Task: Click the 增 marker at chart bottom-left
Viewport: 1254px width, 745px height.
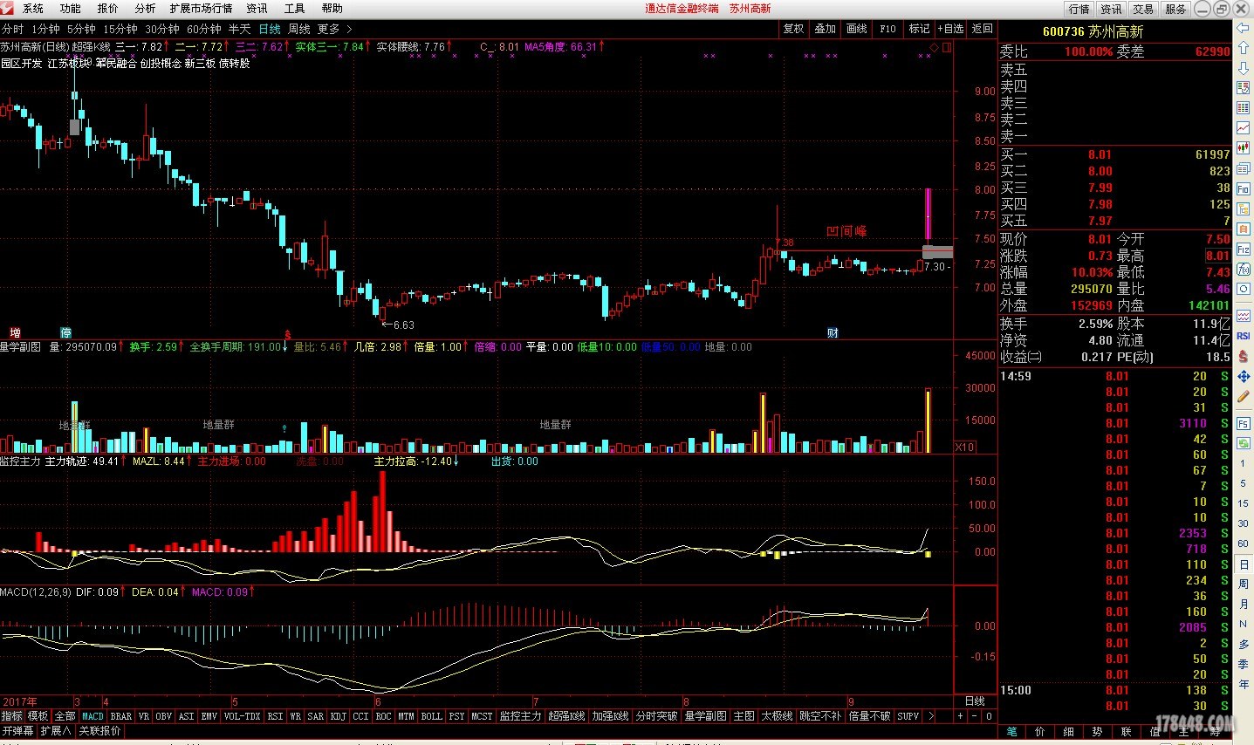Action: [x=15, y=333]
